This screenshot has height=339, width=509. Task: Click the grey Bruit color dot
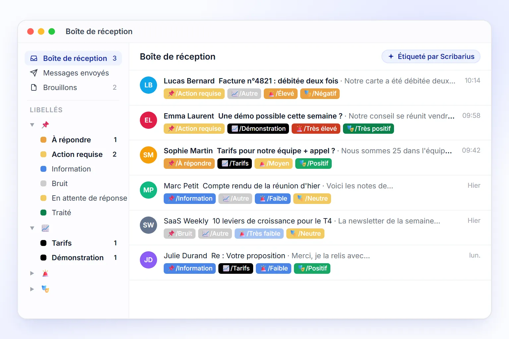tap(43, 183)
